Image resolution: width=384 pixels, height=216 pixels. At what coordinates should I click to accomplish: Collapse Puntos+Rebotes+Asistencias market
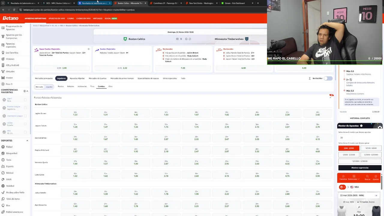331,97
